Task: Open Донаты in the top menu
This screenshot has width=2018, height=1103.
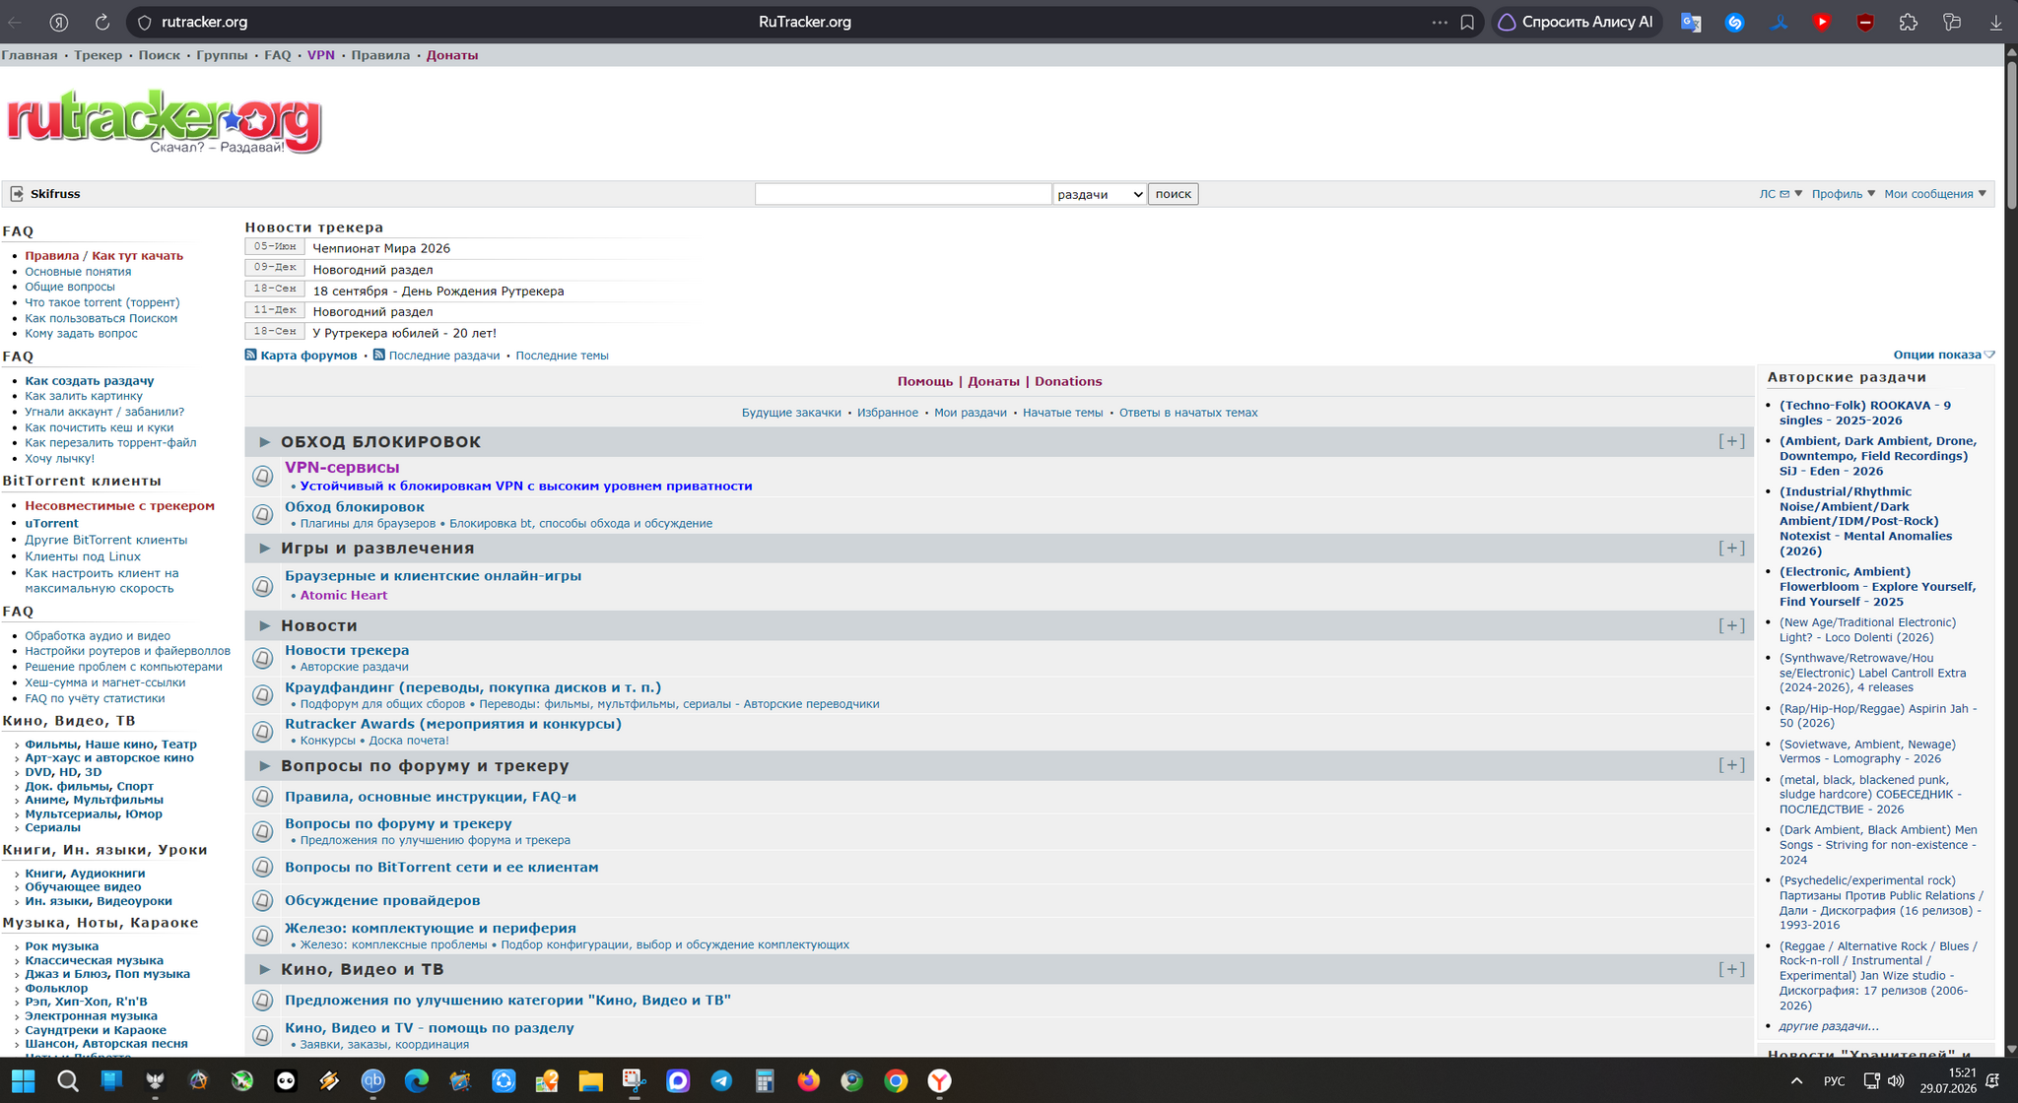Action: 452,55
